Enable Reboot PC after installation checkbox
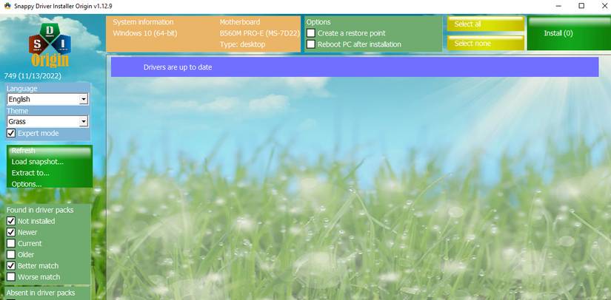The width and height of the screenshot is (611, 300). pos(311,44)
